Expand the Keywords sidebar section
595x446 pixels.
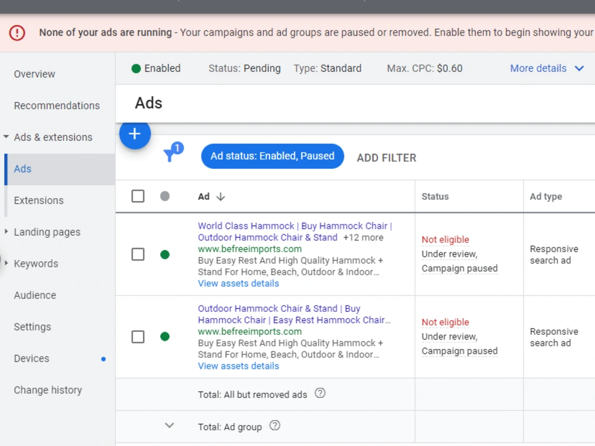[6, 263]
